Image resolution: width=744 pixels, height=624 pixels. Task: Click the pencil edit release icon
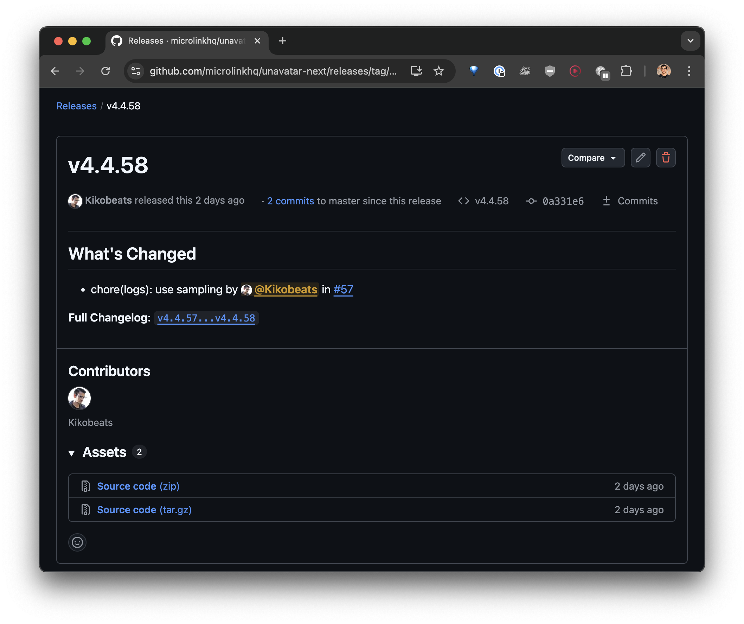click(x=640, y=158)
